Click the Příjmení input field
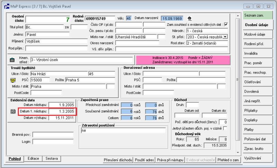 point(56,41)
